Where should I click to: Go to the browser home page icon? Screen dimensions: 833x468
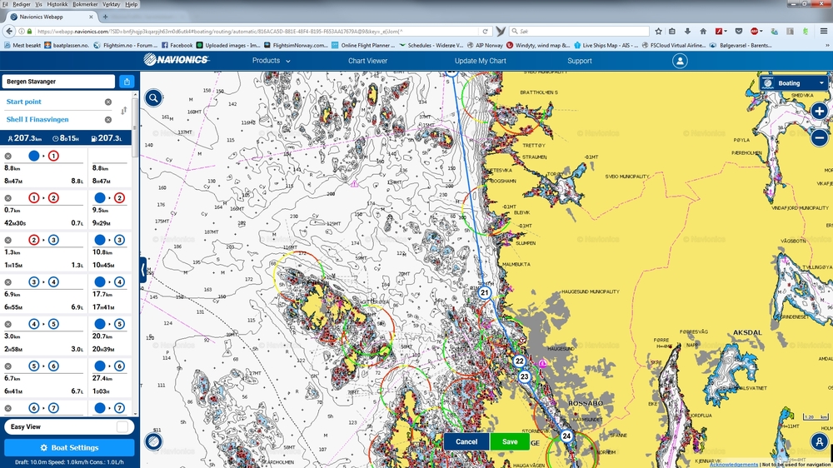[703, 32]
